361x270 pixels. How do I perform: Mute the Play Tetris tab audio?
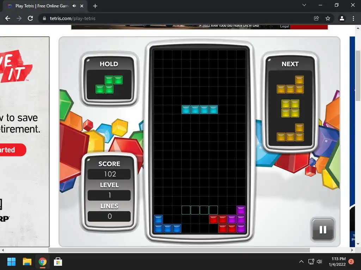click(74, 6)
